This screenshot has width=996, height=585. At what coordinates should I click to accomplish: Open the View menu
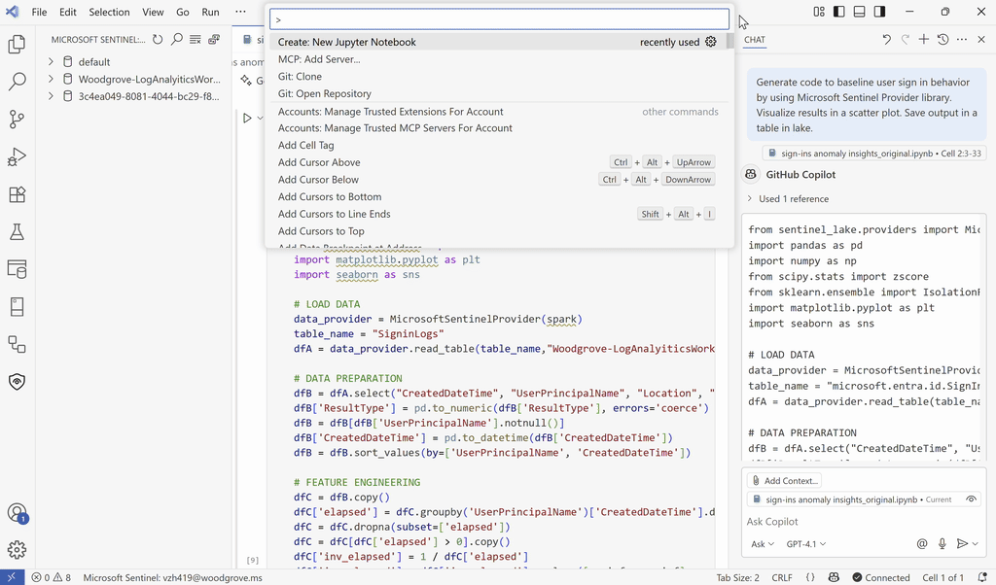pos(153,12)
